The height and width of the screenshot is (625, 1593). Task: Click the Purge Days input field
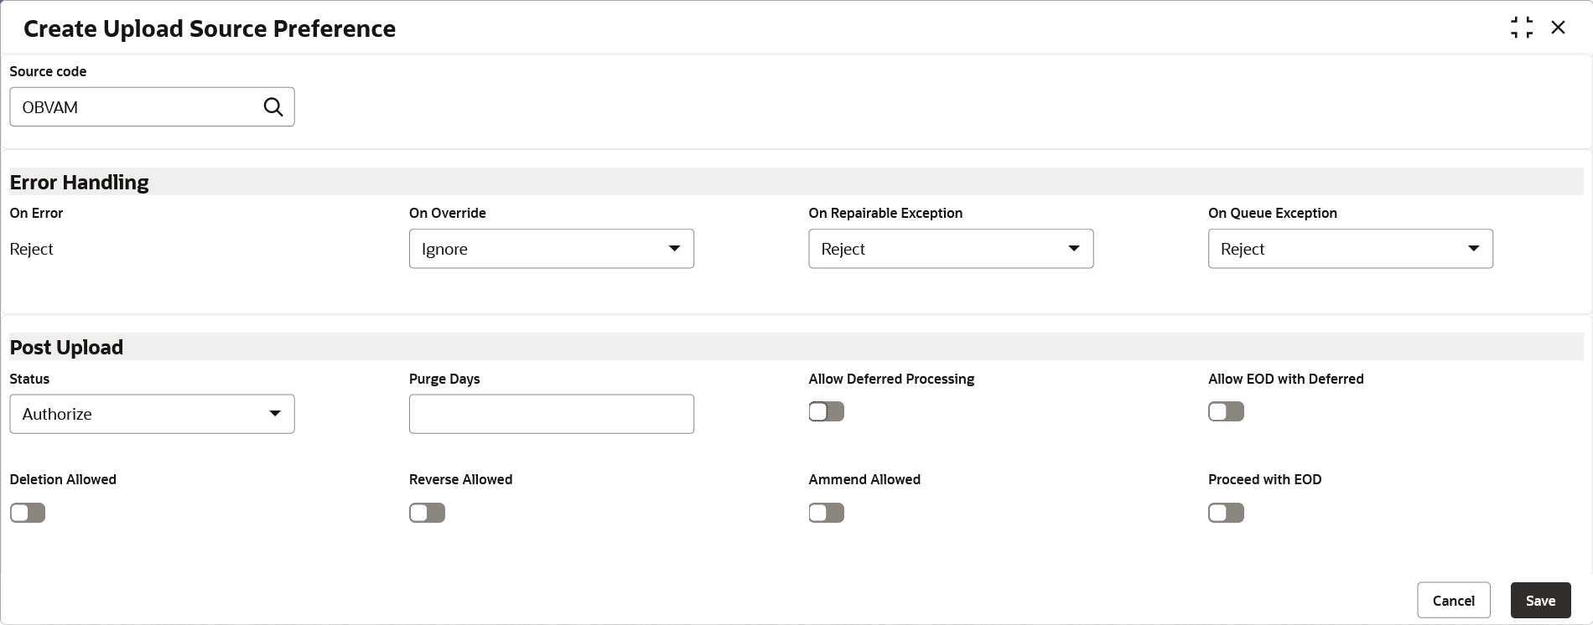pyautogui.click(x=551, y=414)
